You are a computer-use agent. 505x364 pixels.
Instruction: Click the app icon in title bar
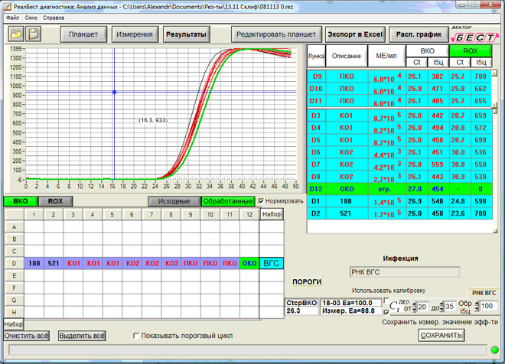tap(6, 6)
